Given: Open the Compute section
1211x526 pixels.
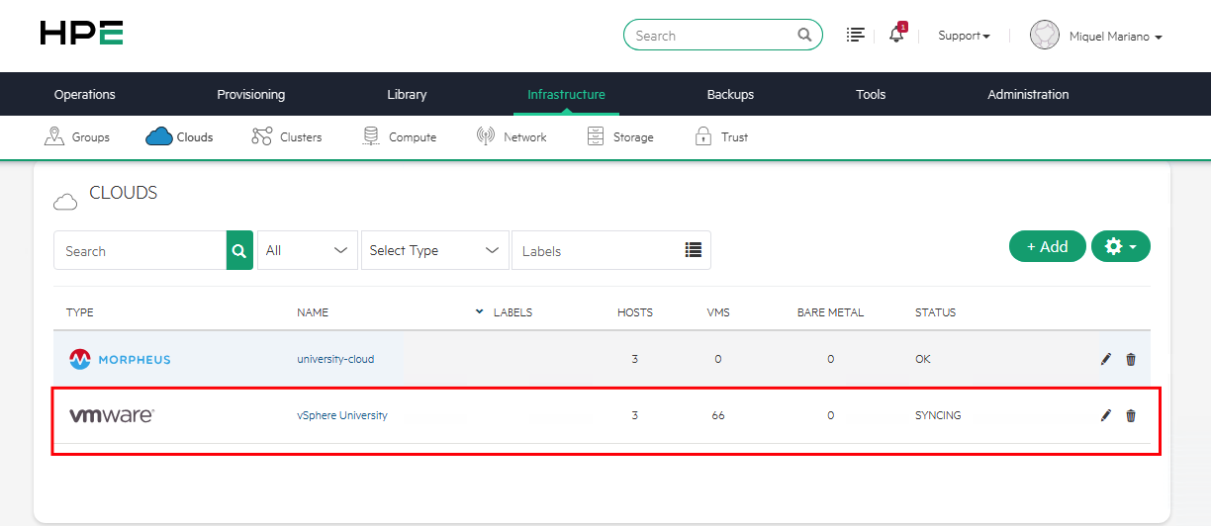Looking at the screenshot, I should pyautogui.click(x=400, y=136).
